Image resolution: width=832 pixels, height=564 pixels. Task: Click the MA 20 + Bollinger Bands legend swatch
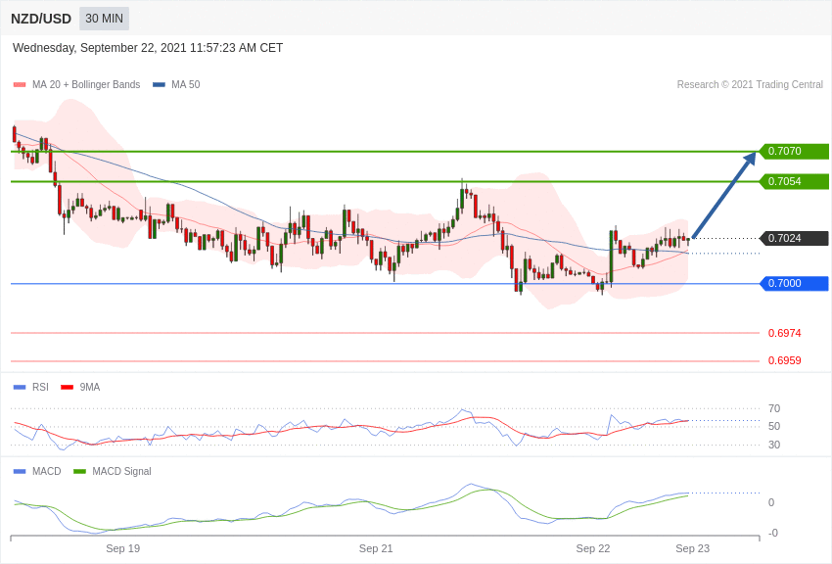[x=20, y=85]
